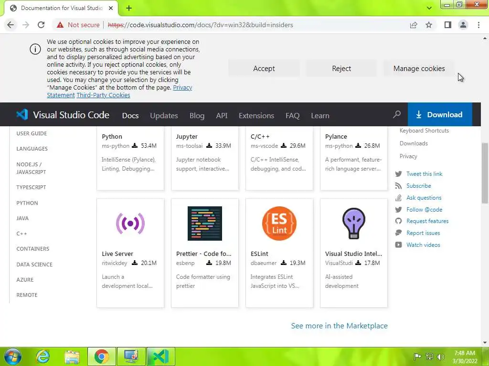Click See more in the Marketplace
Viewport: 489px width, 366px height.
click(340, 326)
